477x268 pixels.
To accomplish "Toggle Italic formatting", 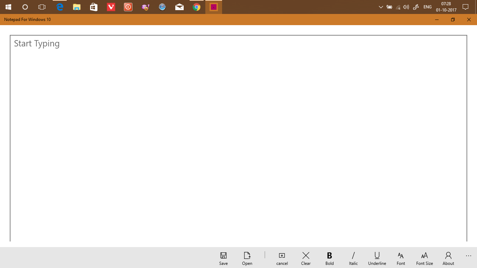I will click(353, 258).
